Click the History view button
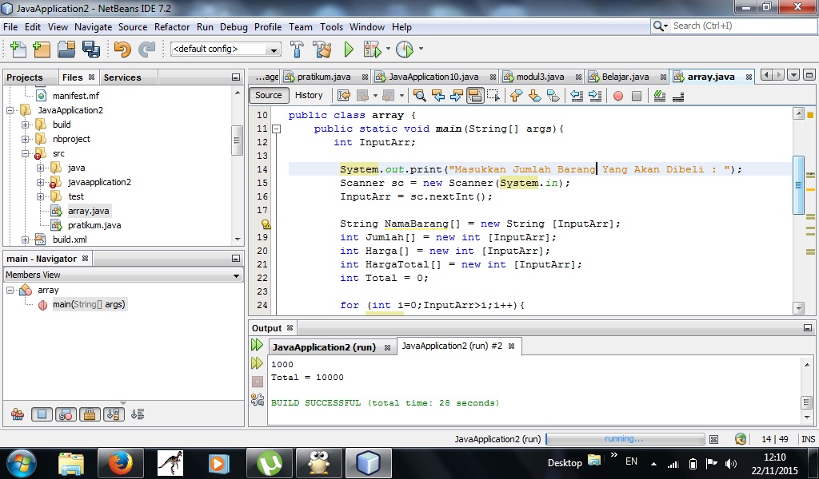 point(309,95)
